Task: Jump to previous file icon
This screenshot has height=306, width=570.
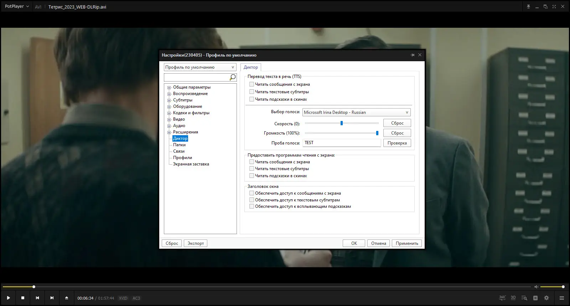Action: [37, 298]
